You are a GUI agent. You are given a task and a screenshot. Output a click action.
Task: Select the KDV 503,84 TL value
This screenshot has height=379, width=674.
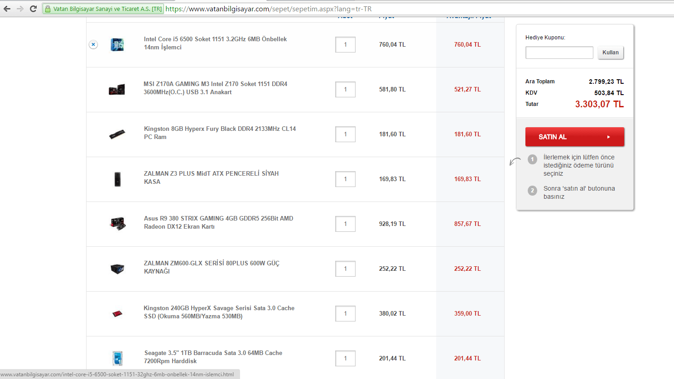point(609,93)
